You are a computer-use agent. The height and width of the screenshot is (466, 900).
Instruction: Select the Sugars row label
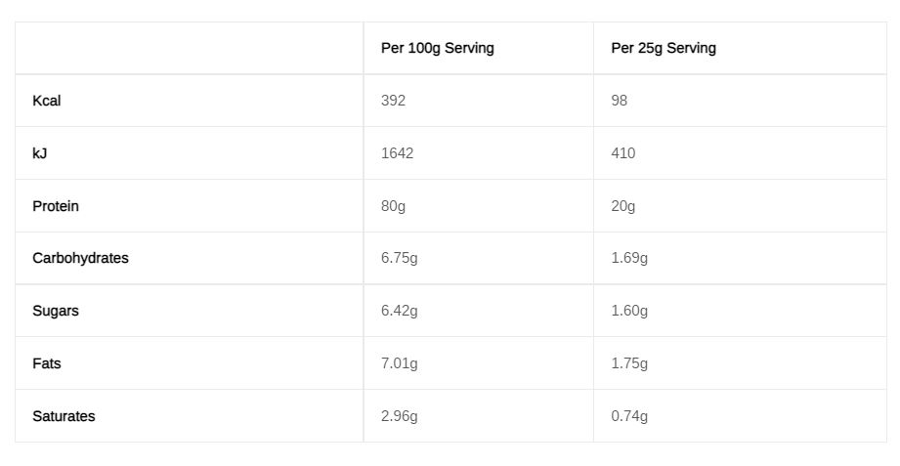click(56, 311)
